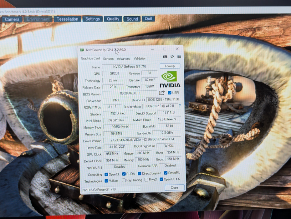
Task: Click the Resizable BAR value Disabled
Action: point(170,166)
